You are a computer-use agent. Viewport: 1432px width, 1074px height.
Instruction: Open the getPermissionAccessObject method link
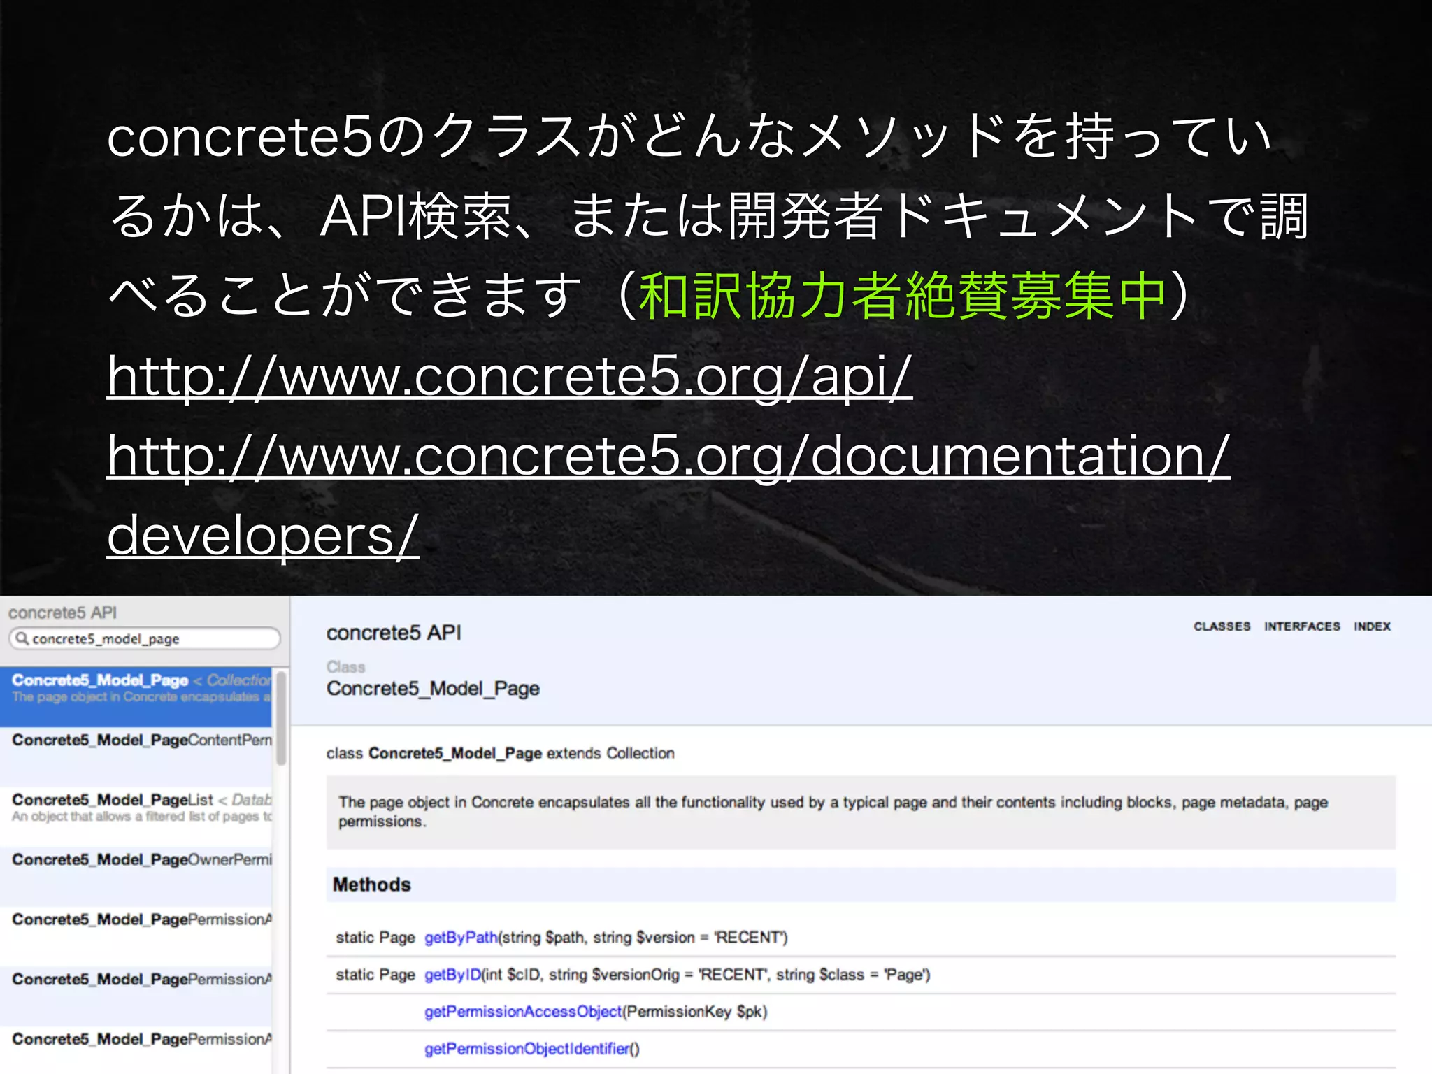(x=523, y=1012)
